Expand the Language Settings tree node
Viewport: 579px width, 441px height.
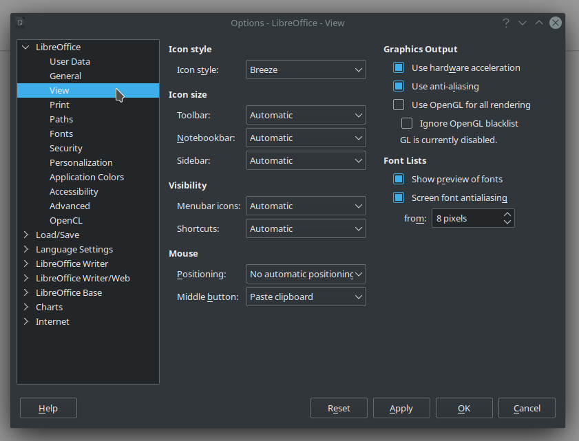coord(25,249)
